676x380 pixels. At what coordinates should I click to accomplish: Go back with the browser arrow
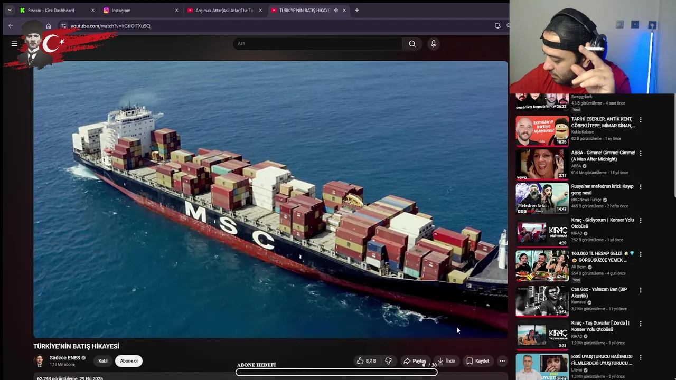(x=11, y=26)
